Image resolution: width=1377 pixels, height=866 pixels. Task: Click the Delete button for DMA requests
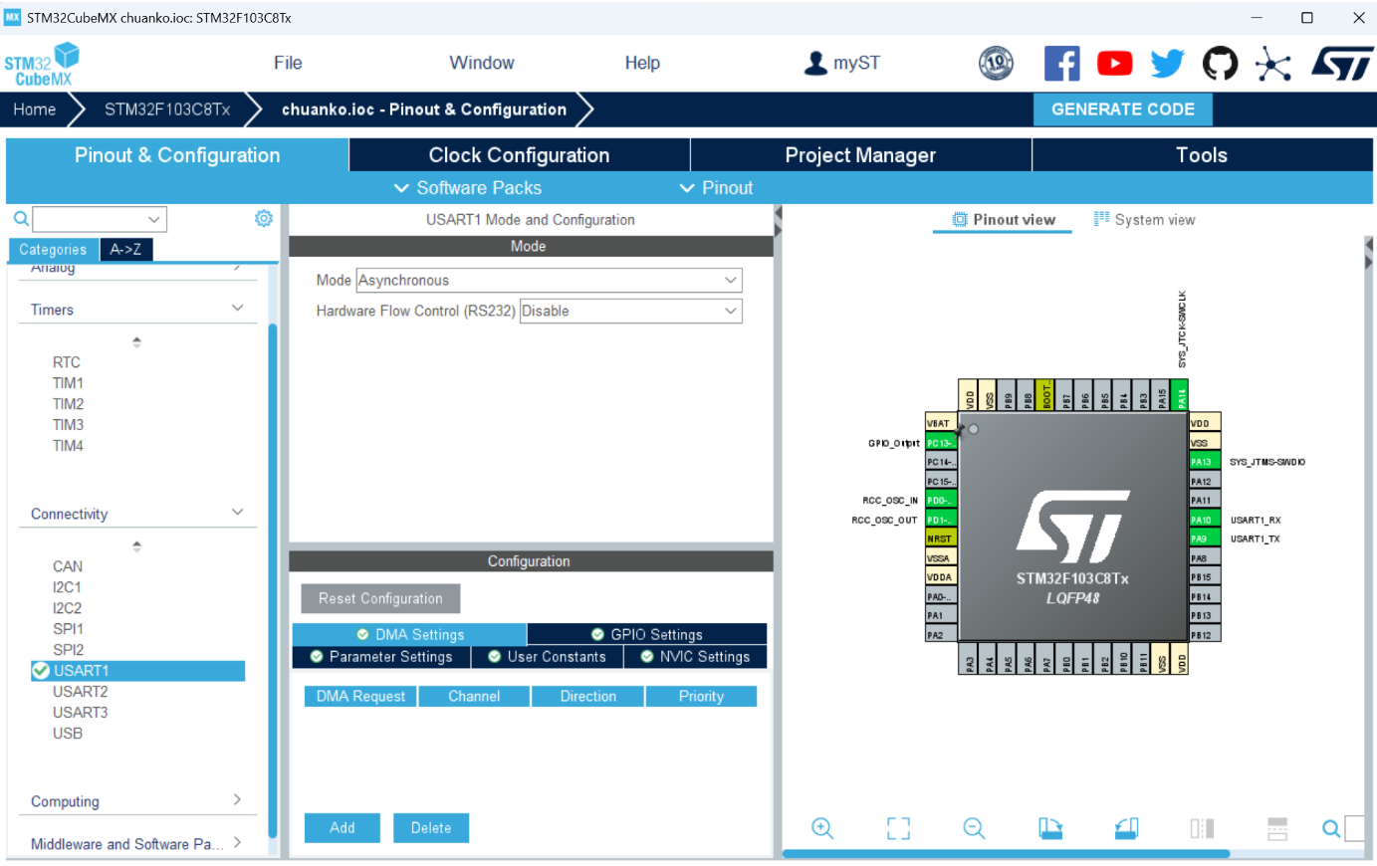431,828
